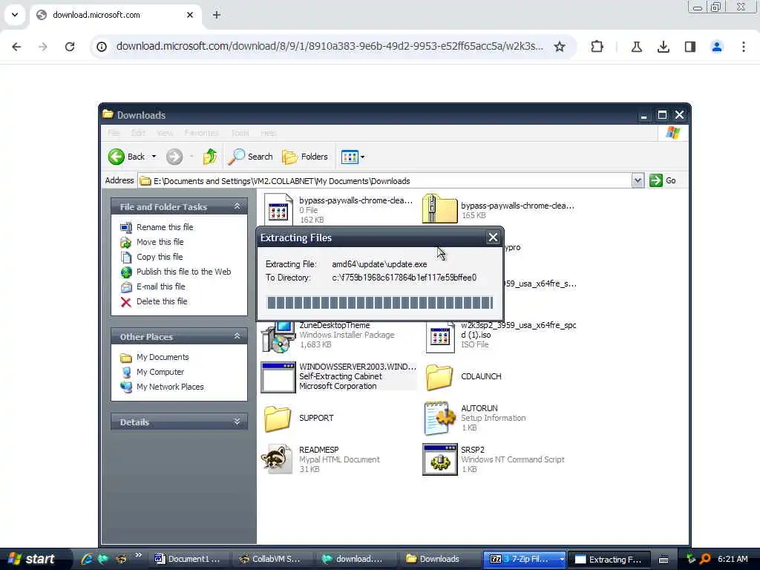Click the system tray clock 6:21 AM

coord(733,559)
